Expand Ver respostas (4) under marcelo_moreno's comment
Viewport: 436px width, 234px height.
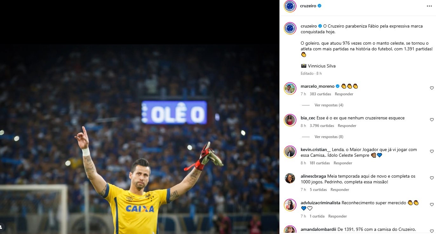(x=329, y=105)
